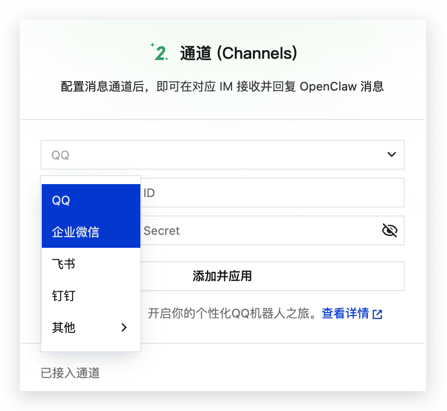Open the channel type dropdown

tap(222, 155)
